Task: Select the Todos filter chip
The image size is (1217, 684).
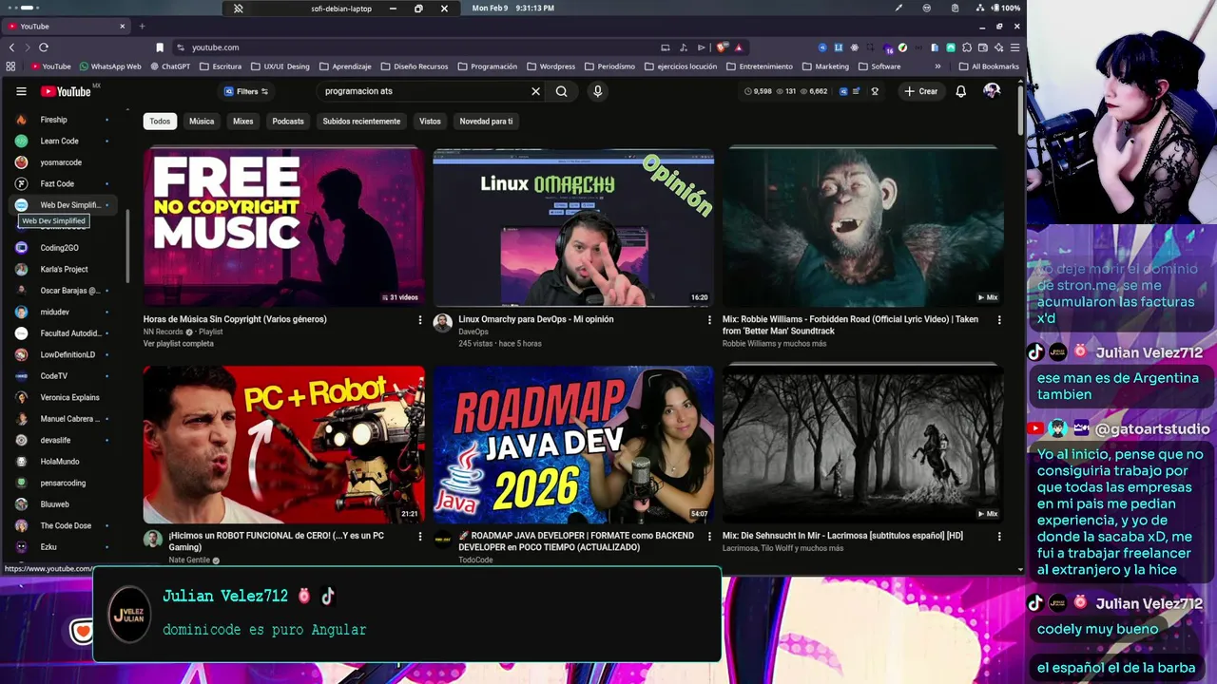Action: click(x=160, y=121)
